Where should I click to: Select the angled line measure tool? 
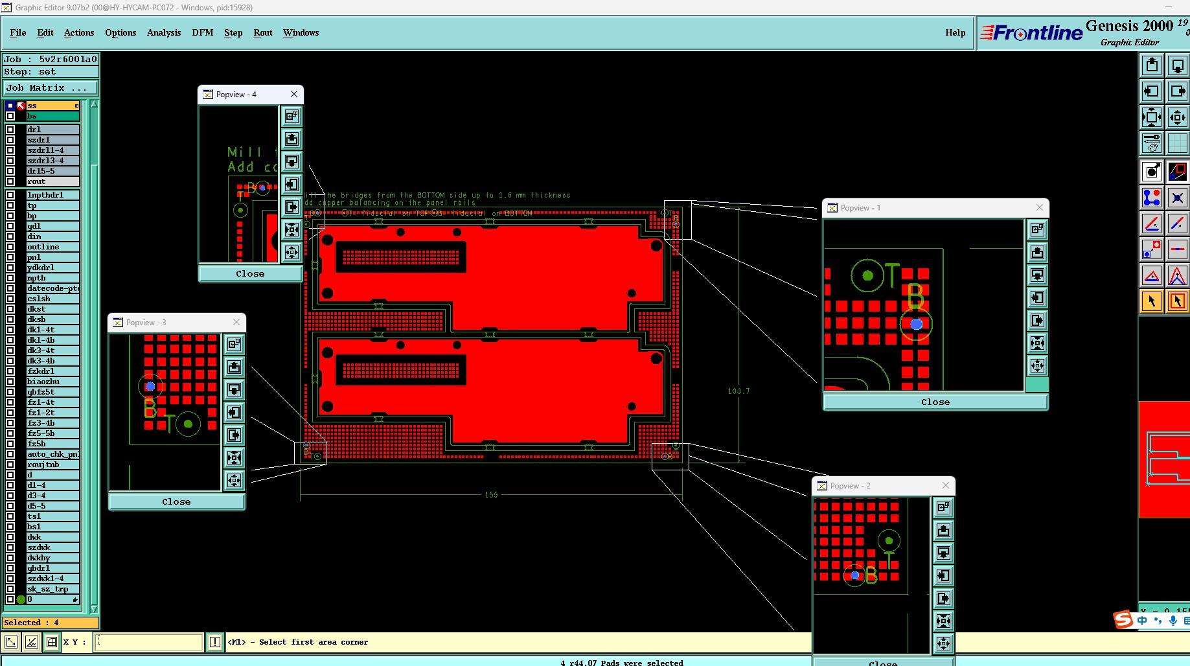tap(1152, 224)
